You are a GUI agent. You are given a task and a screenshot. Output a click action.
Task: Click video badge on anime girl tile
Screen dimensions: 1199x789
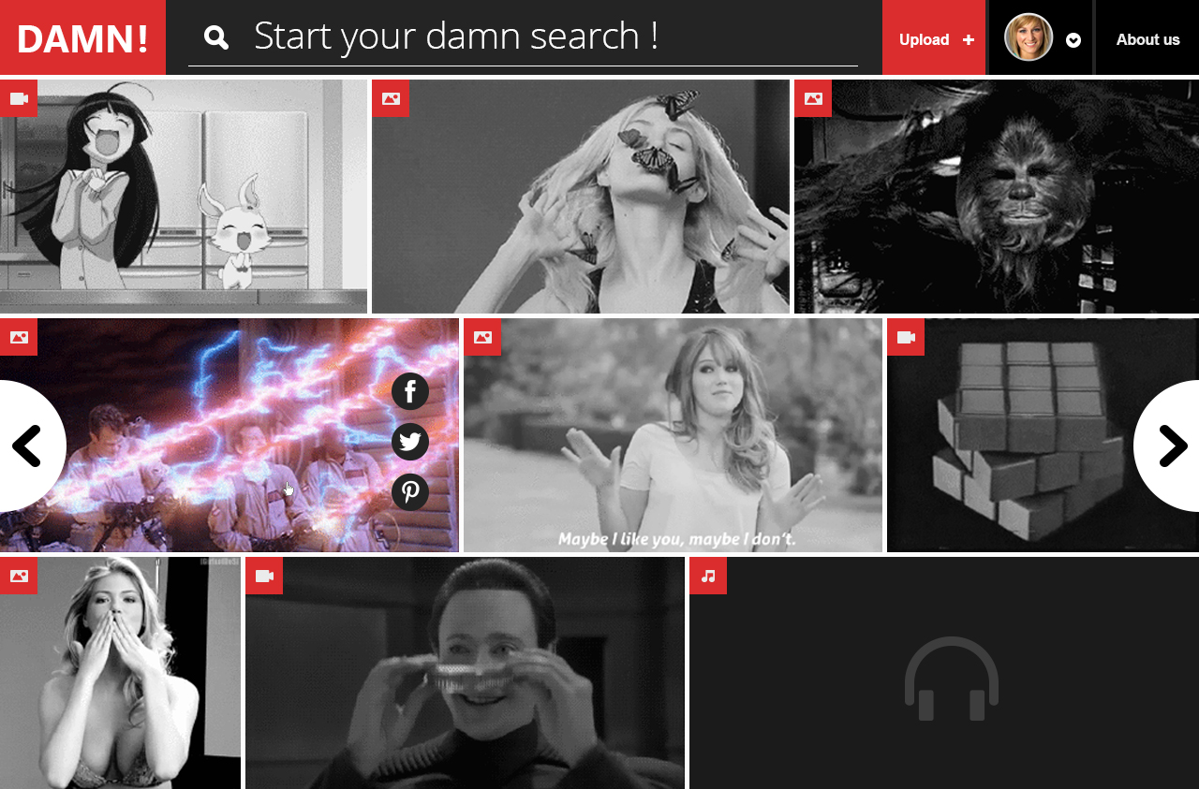click(19, 98)
